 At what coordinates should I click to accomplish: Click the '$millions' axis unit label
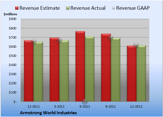(11, 14)
